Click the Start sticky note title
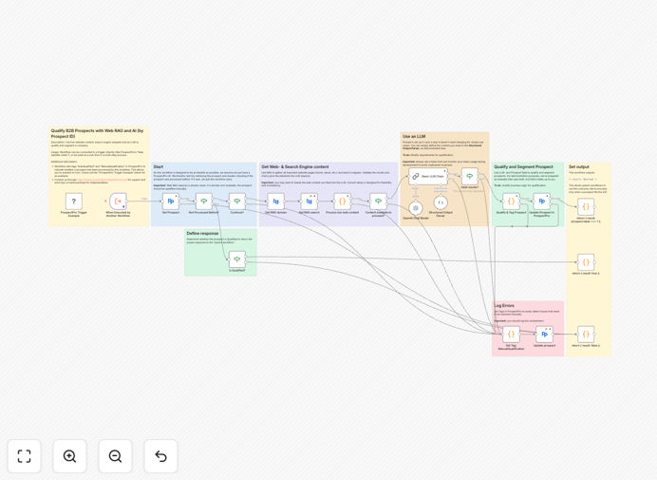This screenshot has height=480, width=657. point(159,166)
